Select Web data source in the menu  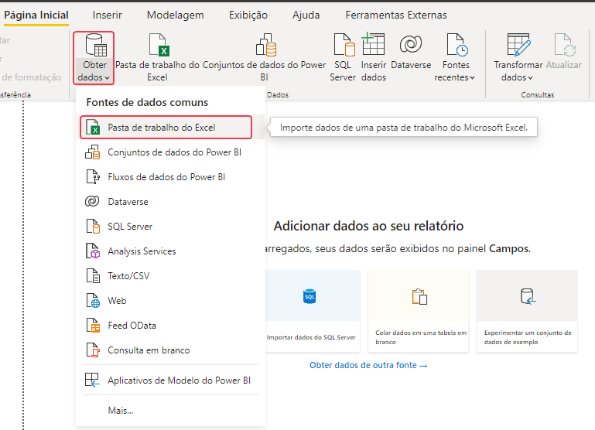pos(117,301)
